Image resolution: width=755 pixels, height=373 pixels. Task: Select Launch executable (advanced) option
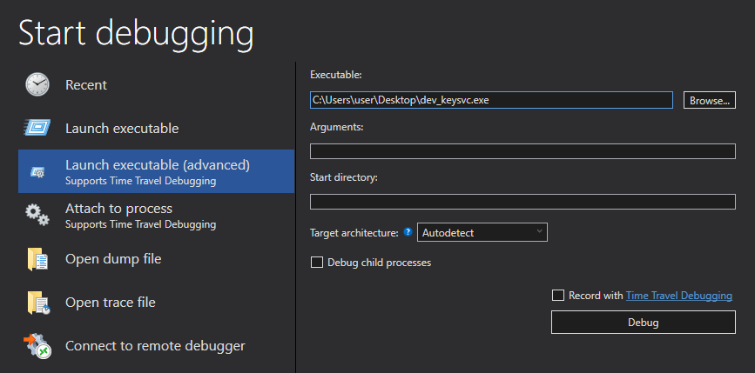click(156, 171)
